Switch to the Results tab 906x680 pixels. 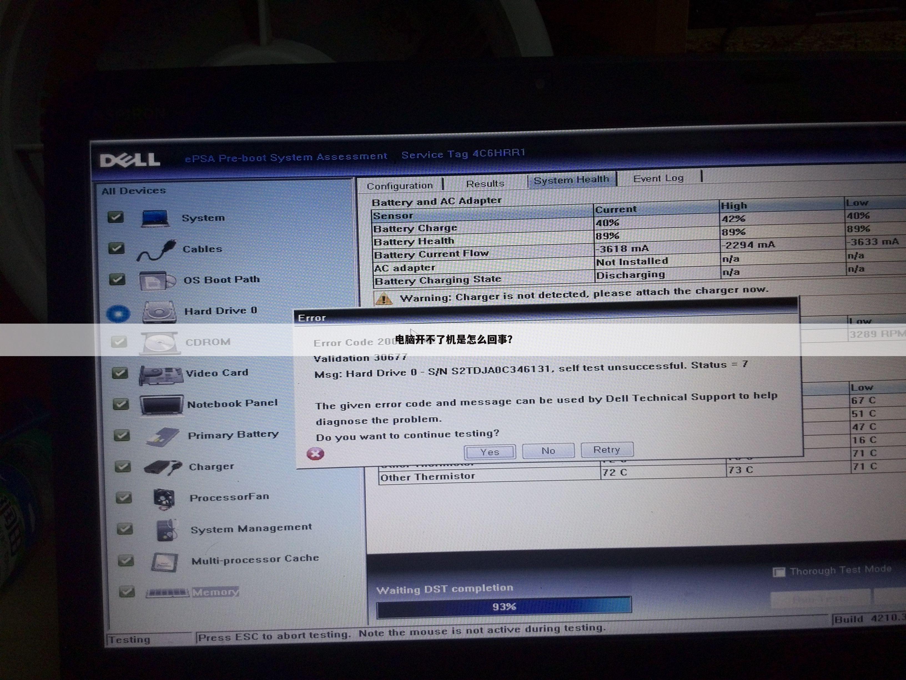(485, 184)
